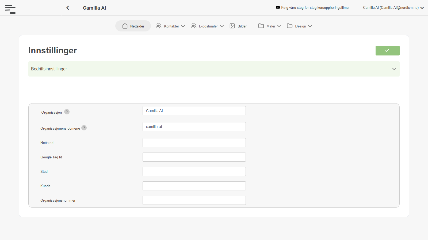Screen dimensions: 428x240
Task: Expand the Kontakter dropdown arrow
Action: pyautogui.click(x=183, y=26)
